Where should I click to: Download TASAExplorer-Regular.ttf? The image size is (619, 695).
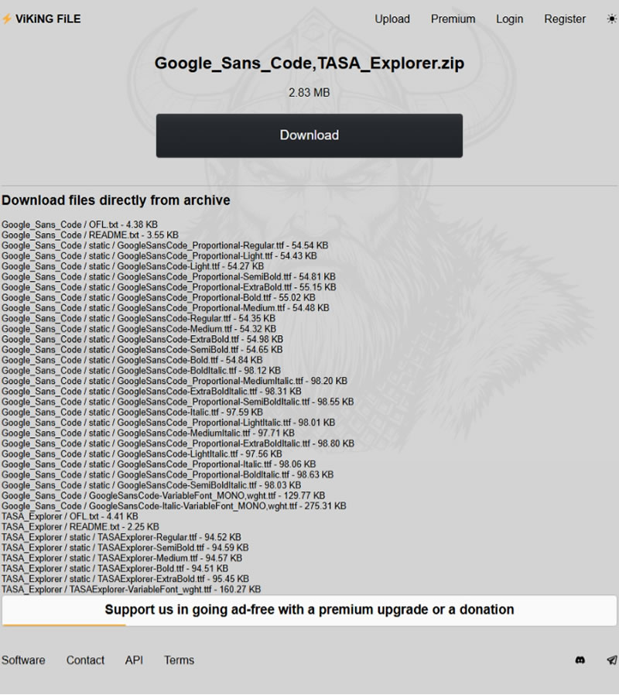(x=121, y=537)
